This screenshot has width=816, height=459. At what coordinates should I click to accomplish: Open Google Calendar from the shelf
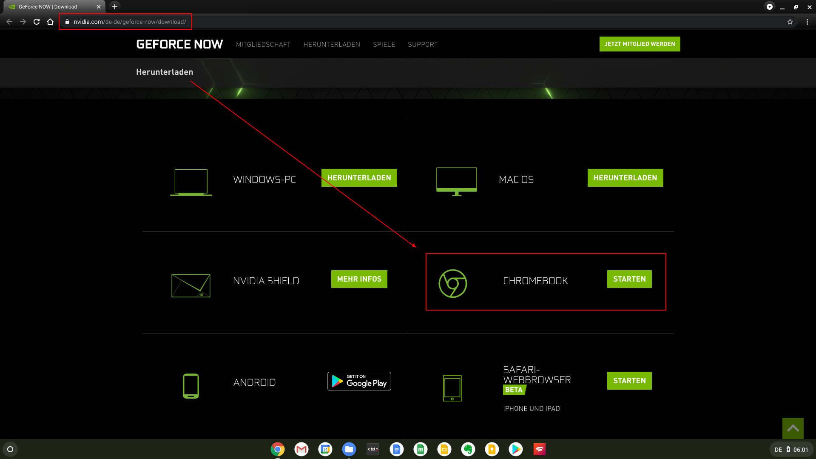tap(325, 449)
